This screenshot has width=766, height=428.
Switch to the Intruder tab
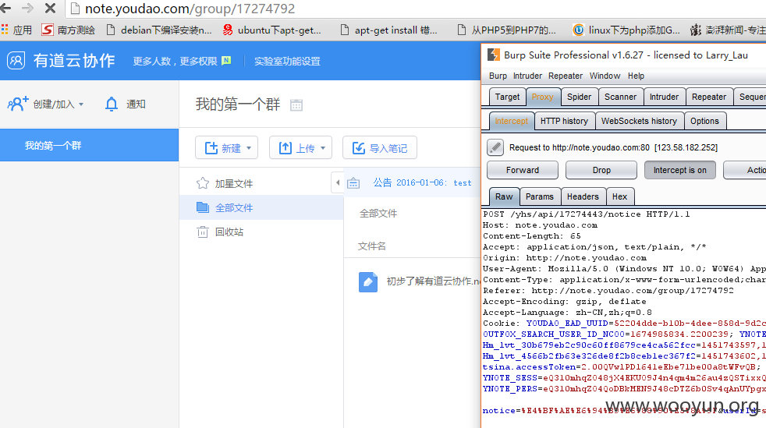[664, 97]
